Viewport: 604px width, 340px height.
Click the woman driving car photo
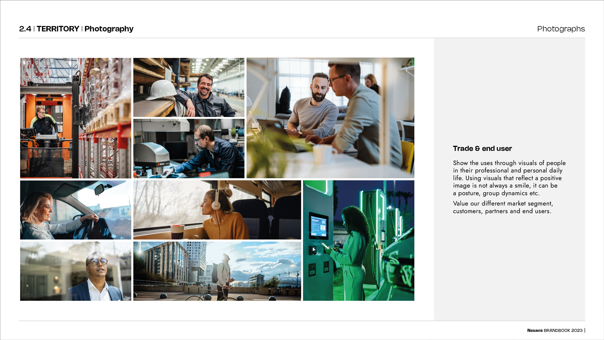point(75,210)
